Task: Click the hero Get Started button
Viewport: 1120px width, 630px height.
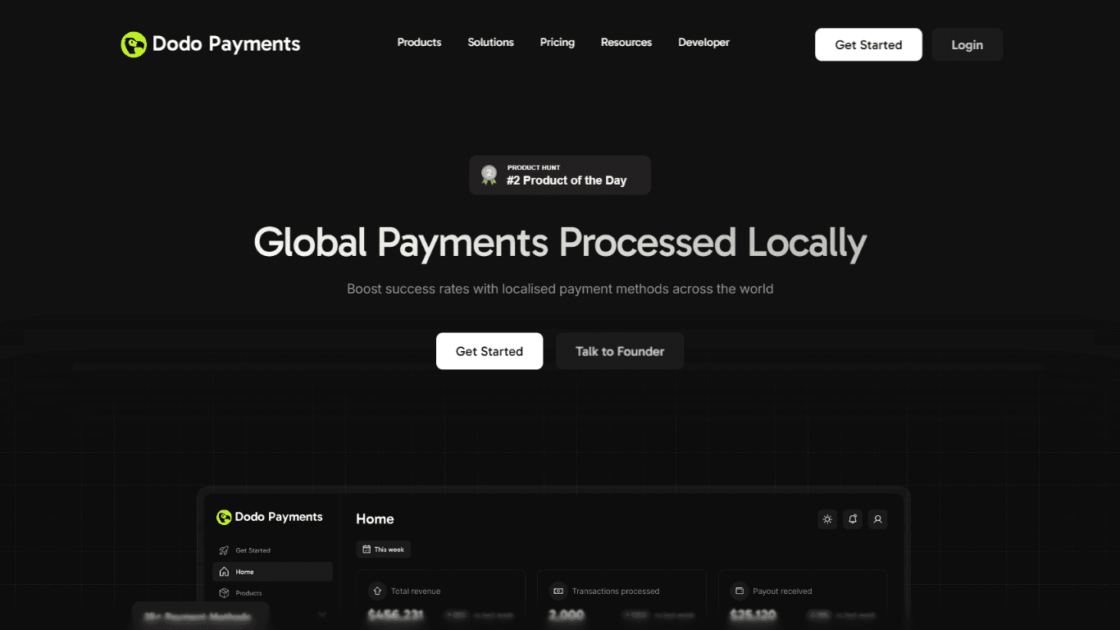Action: click(x=489, y=351)
